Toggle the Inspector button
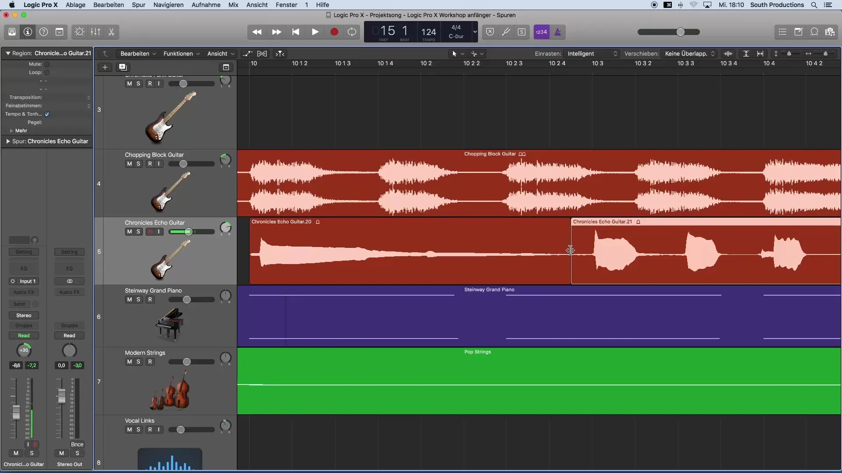Image resolution: width=842 pixels, height=473 pixels. coord(28,32)
